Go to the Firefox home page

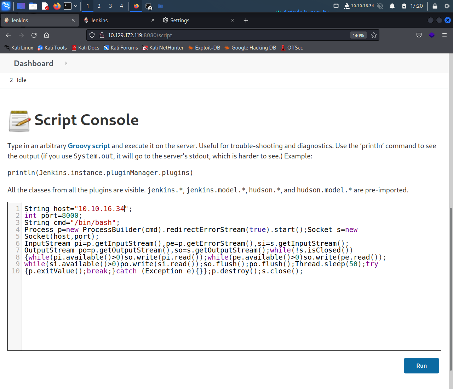click(x=47, y=35)
